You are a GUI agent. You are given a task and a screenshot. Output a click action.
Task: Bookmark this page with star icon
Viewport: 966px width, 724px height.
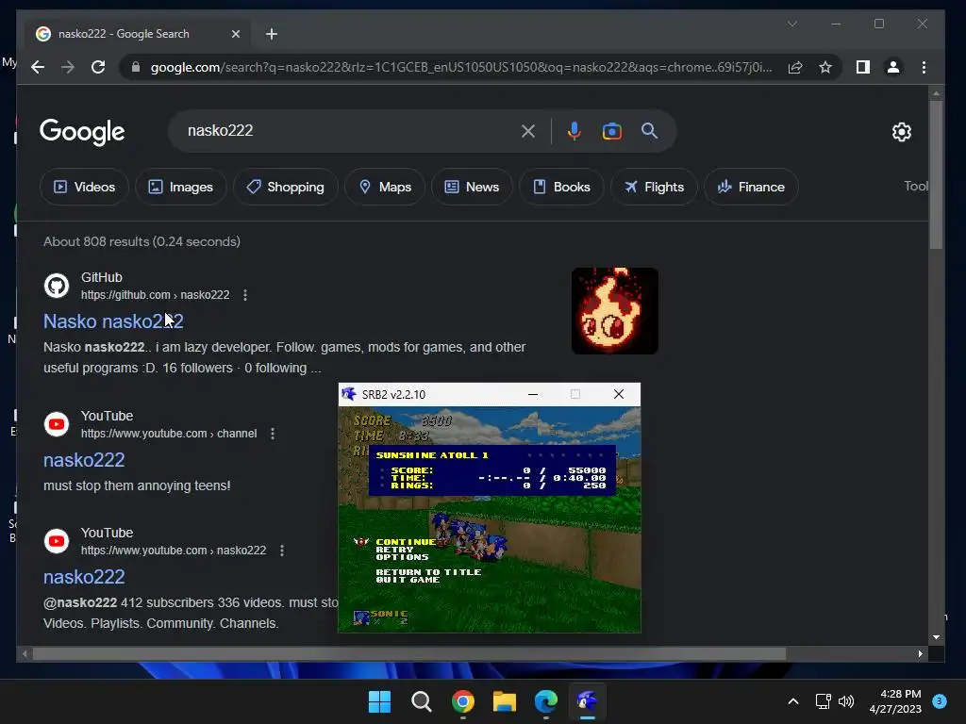pos(825,67)
